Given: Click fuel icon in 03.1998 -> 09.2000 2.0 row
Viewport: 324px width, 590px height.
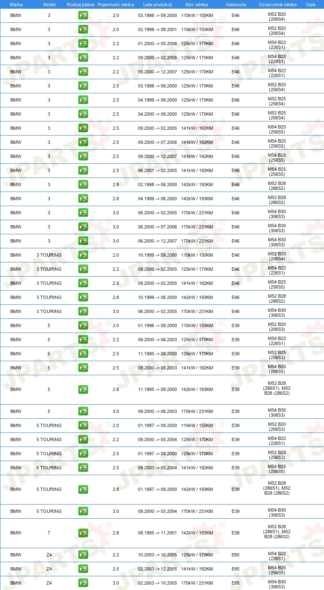Looking at the screenshot, I should click(83, 15).
